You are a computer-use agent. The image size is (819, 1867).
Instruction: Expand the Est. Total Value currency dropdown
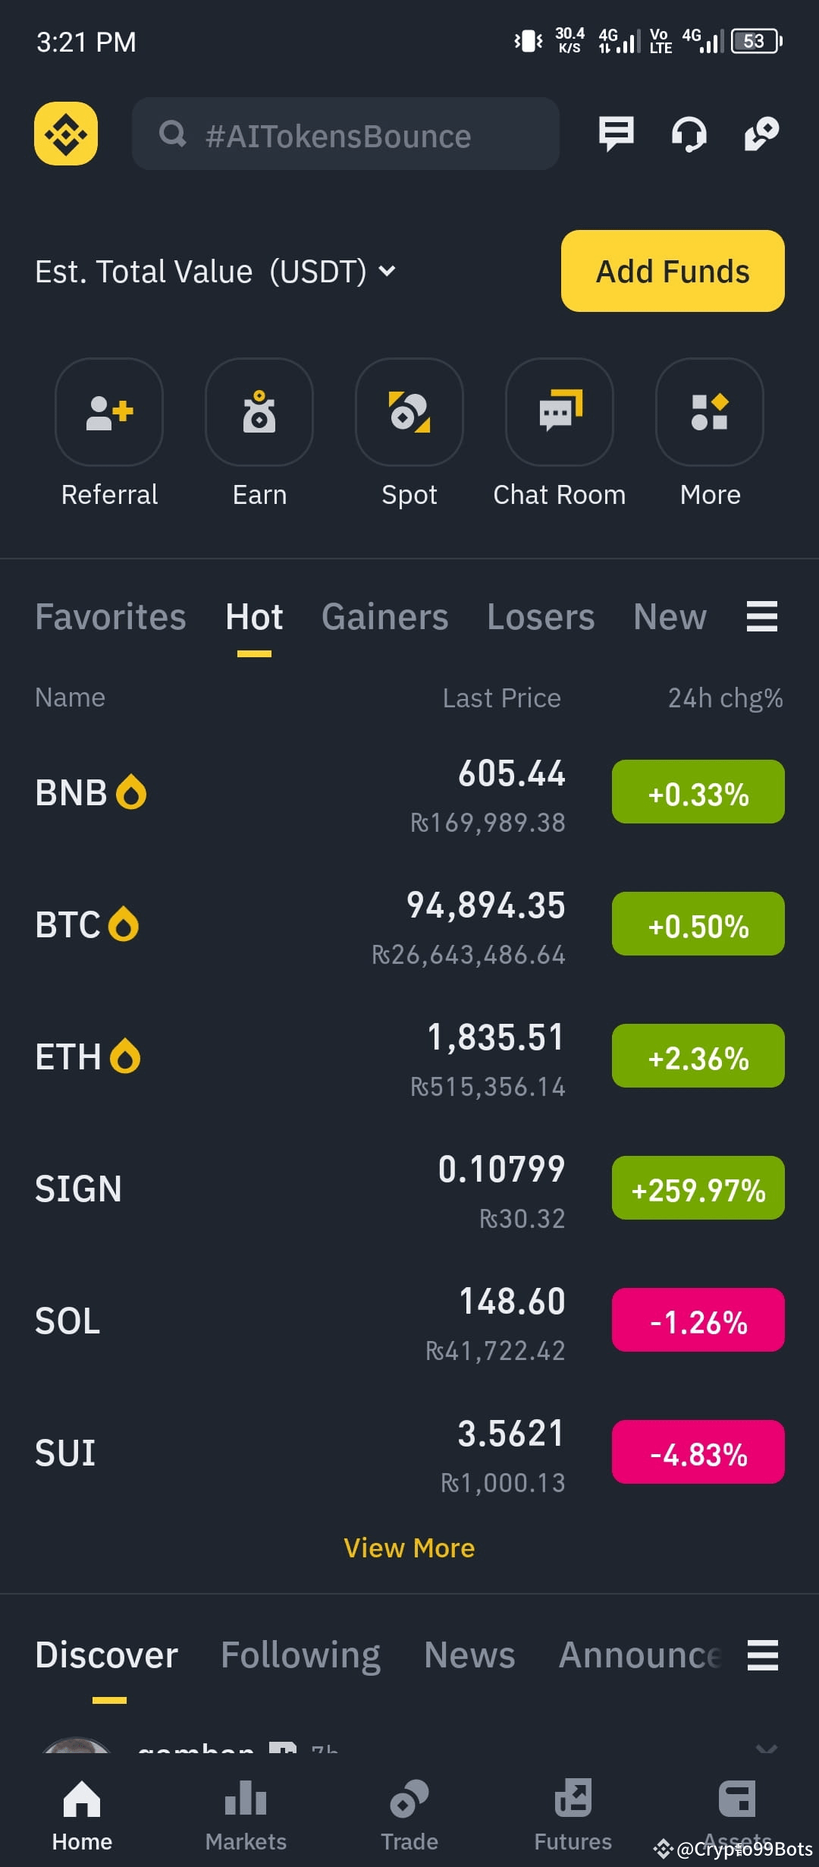[x=387, y=271]
